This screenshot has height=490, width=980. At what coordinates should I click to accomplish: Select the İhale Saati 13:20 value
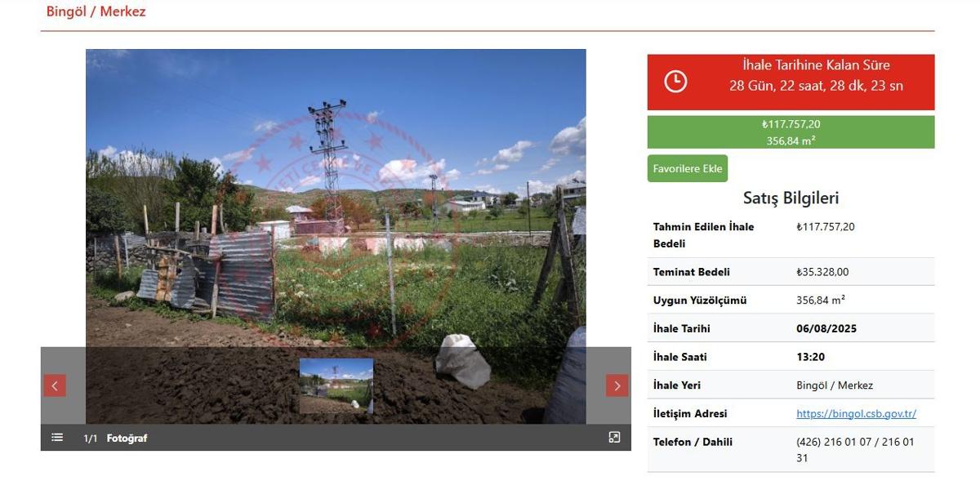click(810, 357)
